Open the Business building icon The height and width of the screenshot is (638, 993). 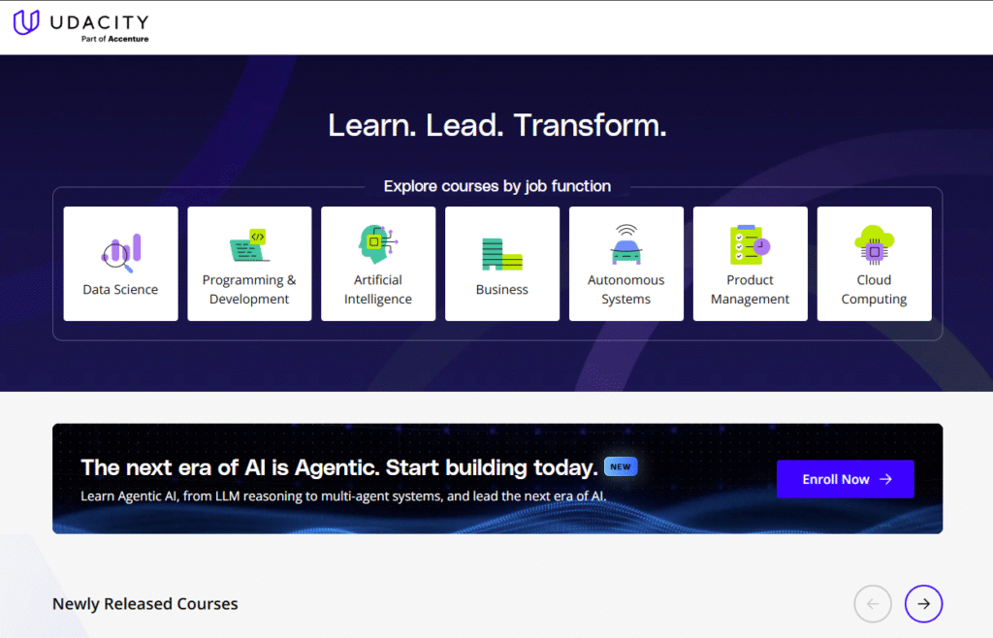point(502,254)
